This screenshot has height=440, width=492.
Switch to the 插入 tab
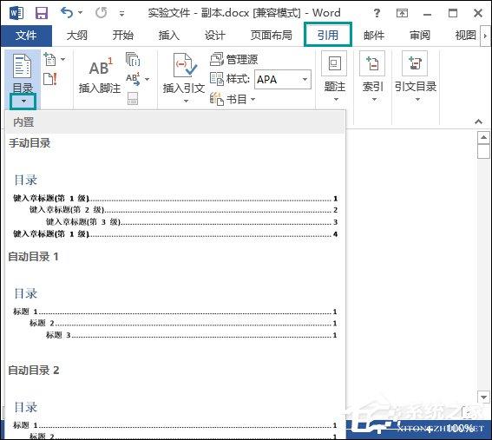(x=169, y=36)
